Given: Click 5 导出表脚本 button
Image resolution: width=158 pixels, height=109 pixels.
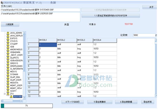Looking at the screenshot, I should pos(100,102).
